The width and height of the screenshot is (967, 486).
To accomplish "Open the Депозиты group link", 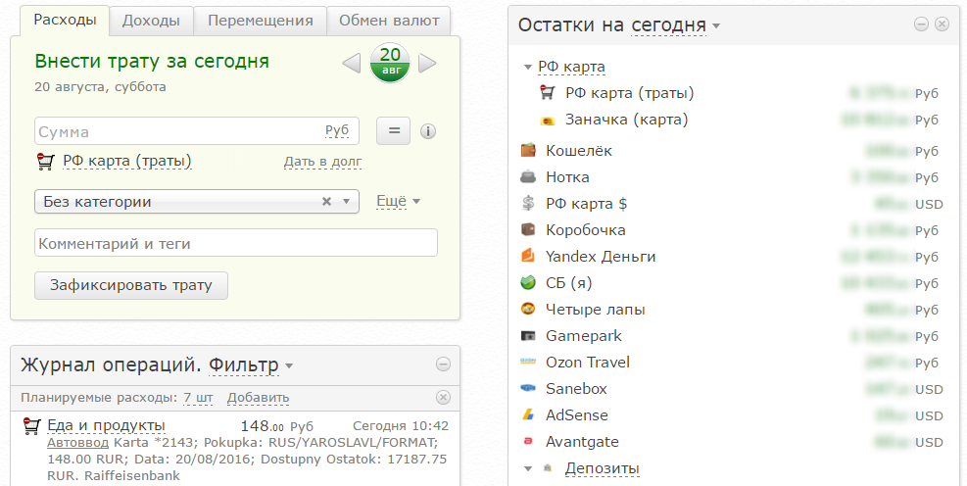I will [602, 468].
